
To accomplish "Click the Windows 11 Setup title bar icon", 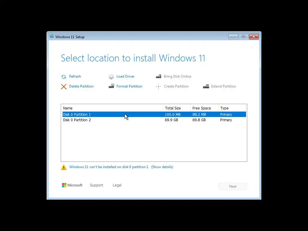I will click(x=52, y=36).
